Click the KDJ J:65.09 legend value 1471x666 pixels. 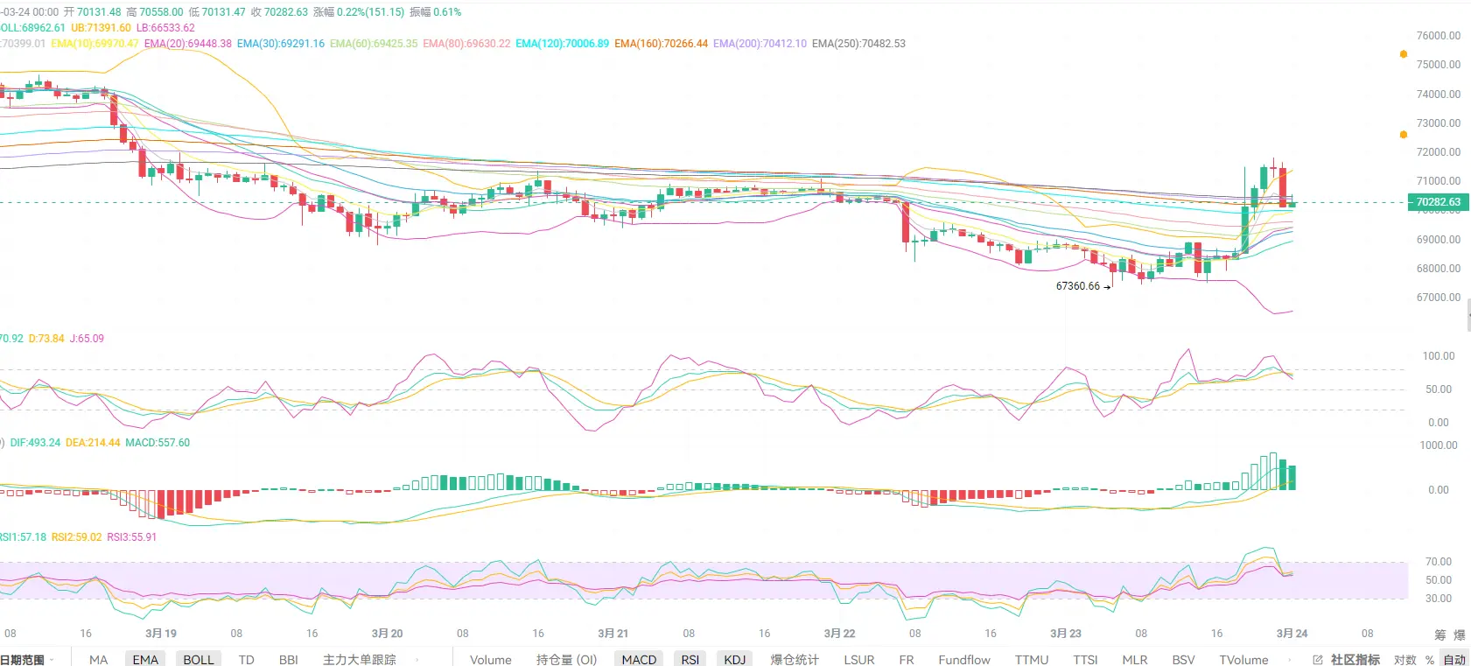coord(87,339)
